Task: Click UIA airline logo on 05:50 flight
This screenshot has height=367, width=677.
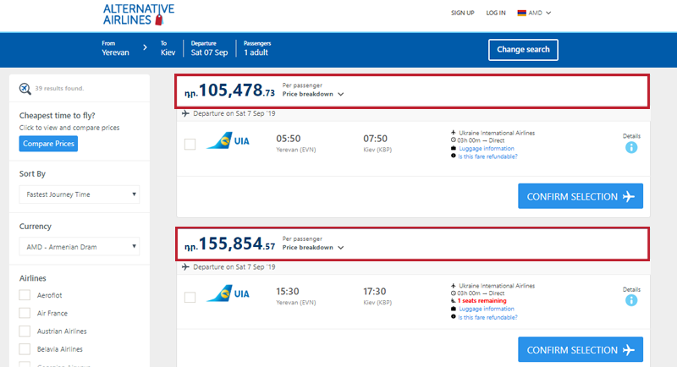Action: [228, 140]
